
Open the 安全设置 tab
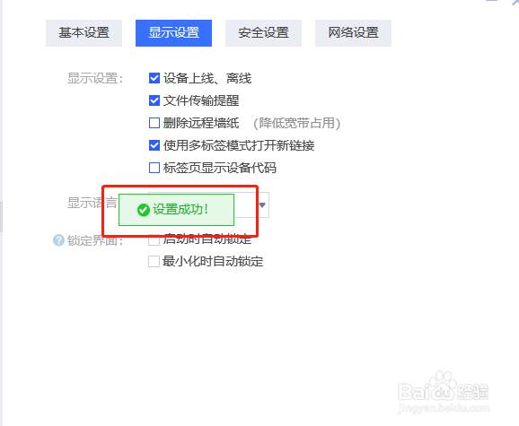click(263, 33)
